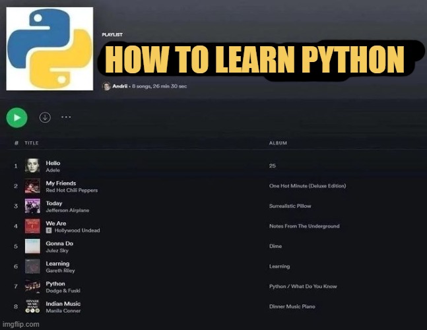The image size is (427, 330).
Task: Click the We Are album art thumbnail
Action: click(x=32, y=226)
